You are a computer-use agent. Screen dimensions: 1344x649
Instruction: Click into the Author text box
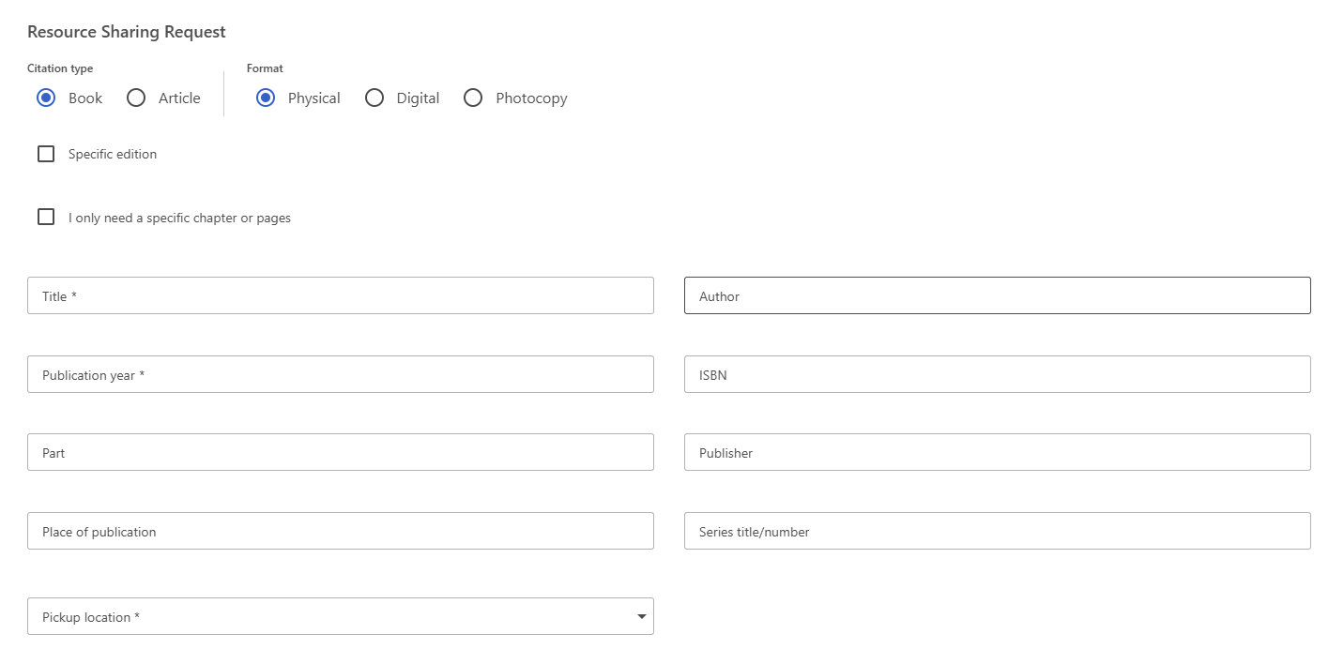tap(997, 295)
